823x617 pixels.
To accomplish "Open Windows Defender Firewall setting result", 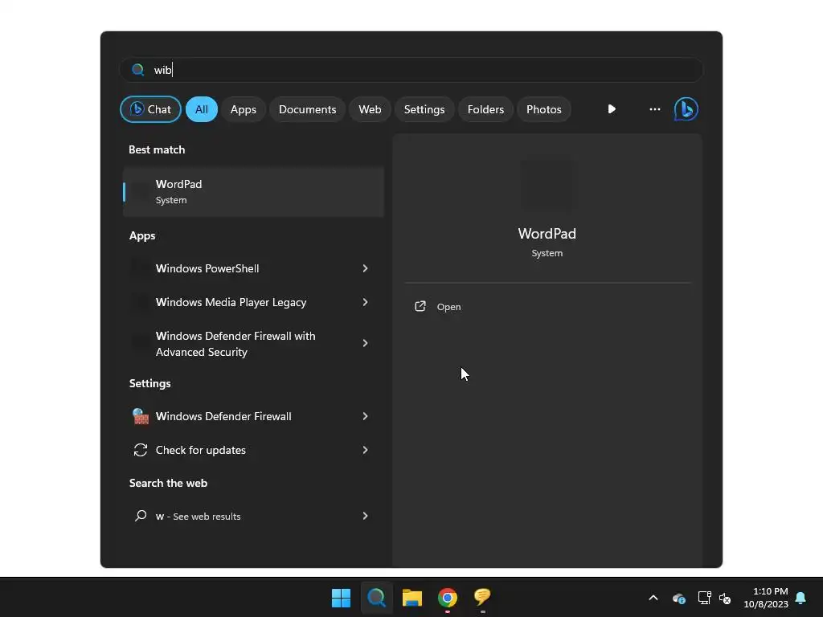I will click(x=253, y=416).
